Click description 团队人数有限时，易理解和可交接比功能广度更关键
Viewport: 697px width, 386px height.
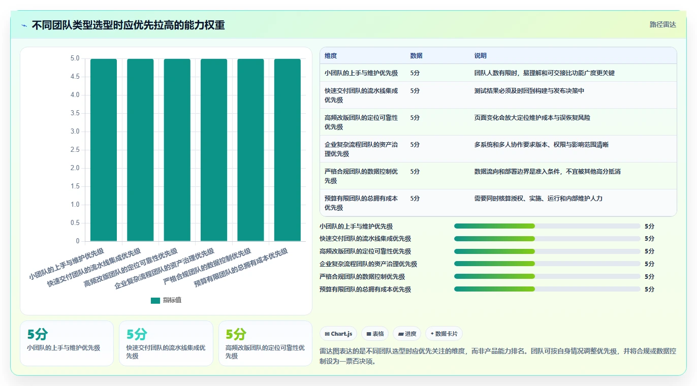[545, 73]
